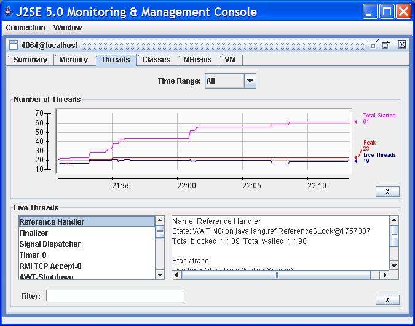Open the Window menu
This screenshot has height=326, width=415.
click(68, 28)
